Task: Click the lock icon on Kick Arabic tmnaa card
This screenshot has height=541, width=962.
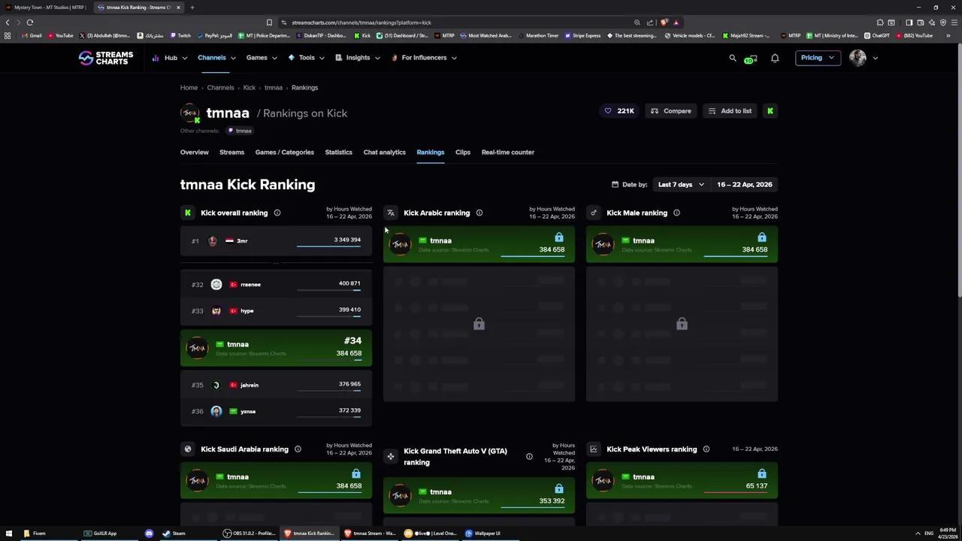Action: pos(558,237)
